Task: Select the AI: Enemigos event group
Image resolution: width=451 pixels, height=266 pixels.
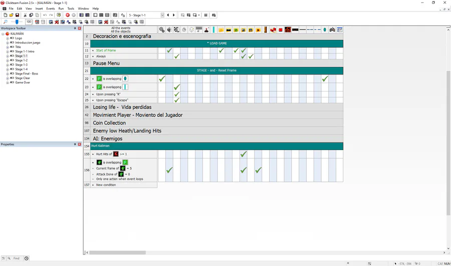Action: [216, 138]
